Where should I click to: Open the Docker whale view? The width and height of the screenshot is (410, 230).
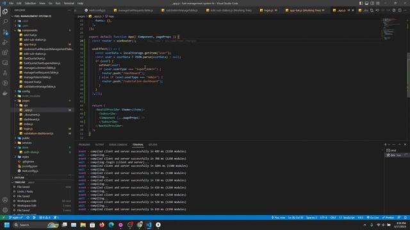[x=5, y=93]
